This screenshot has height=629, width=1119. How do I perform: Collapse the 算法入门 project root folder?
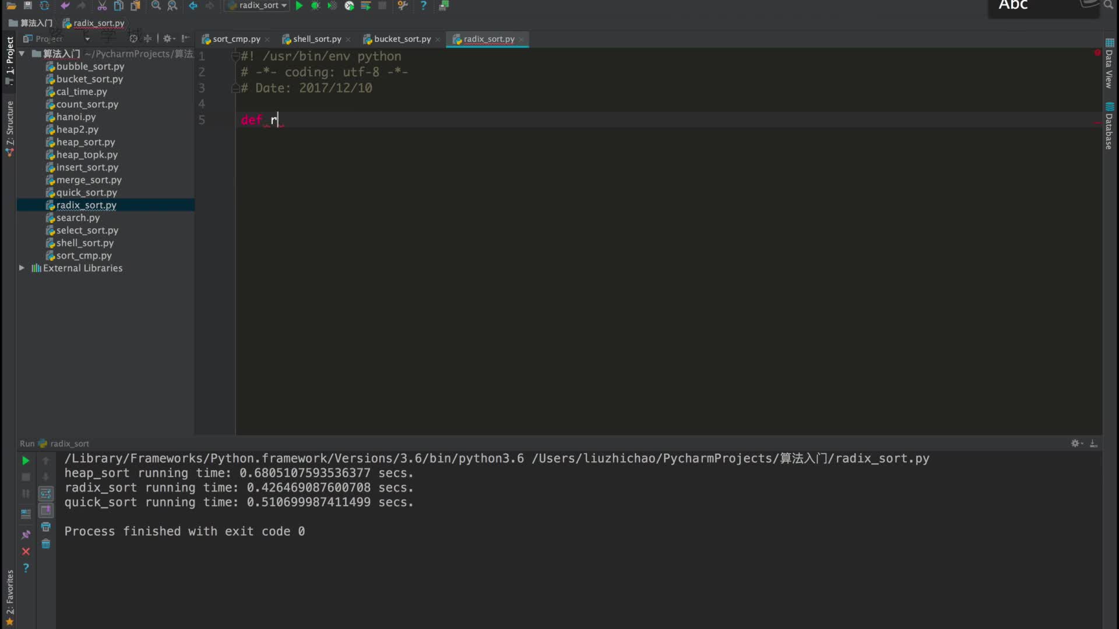point(22,54)
